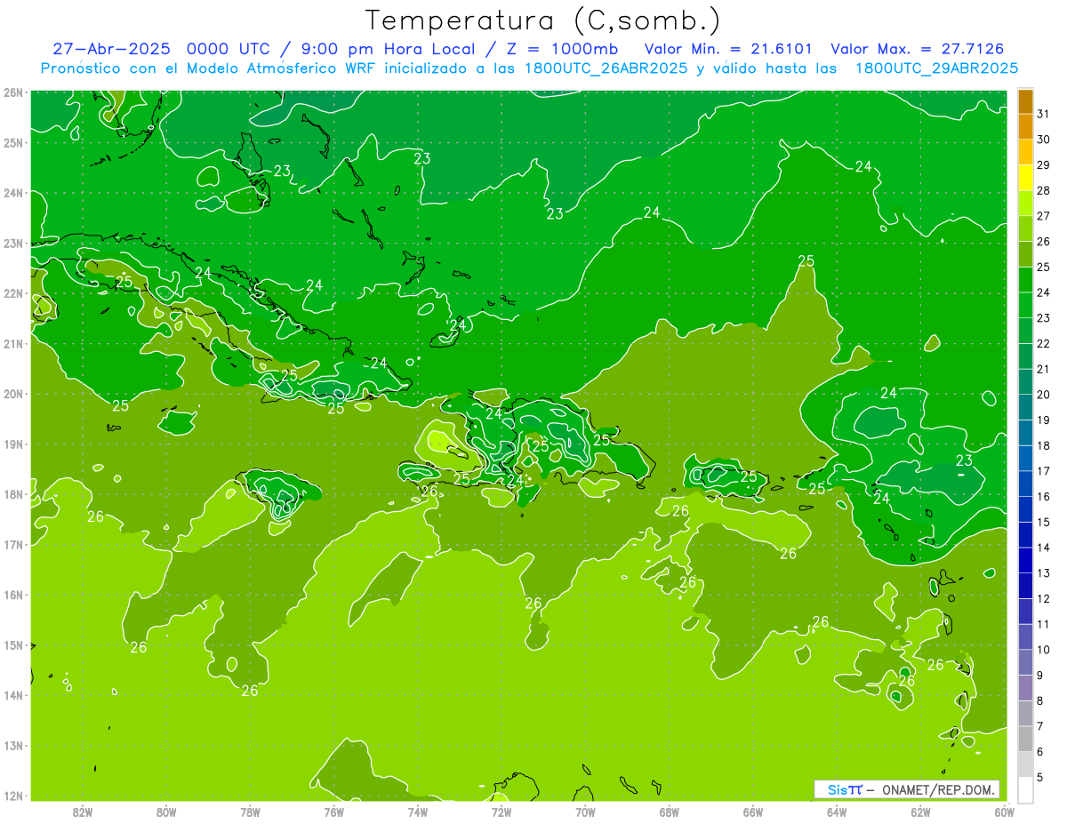The height and width of the screenshot is (824, 1067).
Task: Select the "Valor Min. = 21.6101" text
Action: pyautogui.click(x=728, y=49)
